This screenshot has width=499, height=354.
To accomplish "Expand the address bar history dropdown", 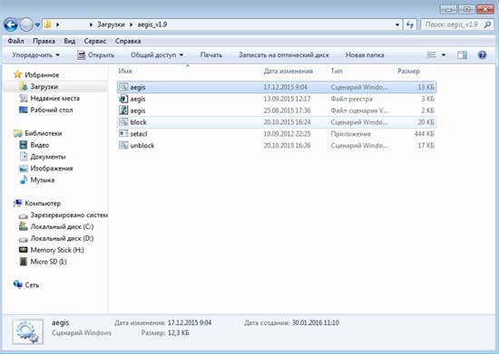I will pyautogui.click(x=396, y=24).
